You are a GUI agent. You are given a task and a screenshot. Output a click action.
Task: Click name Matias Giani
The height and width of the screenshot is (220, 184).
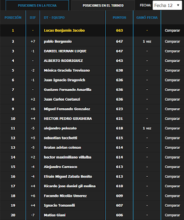coord(55,215)
